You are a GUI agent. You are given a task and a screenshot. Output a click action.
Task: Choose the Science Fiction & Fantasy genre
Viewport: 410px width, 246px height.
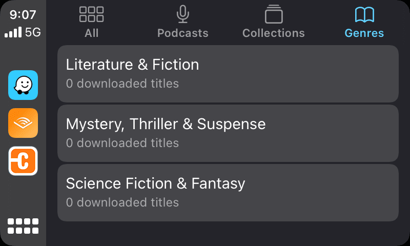pyautogui.click(x=228, y=192)
